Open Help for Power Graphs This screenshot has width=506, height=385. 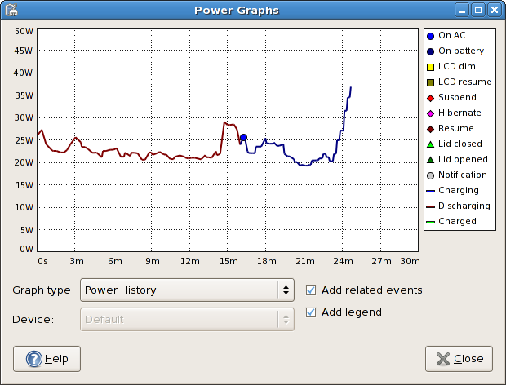tap(47, 359)
